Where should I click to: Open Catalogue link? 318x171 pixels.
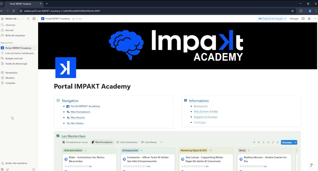[x=200, y=122]
